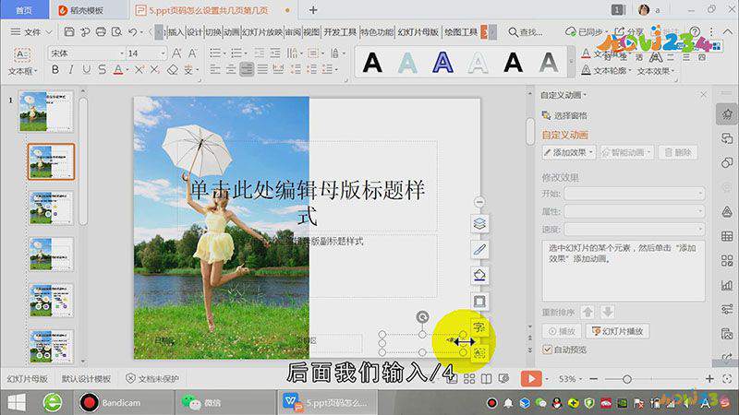Click the selection pane icon in 选择窗格

(546, 115)
